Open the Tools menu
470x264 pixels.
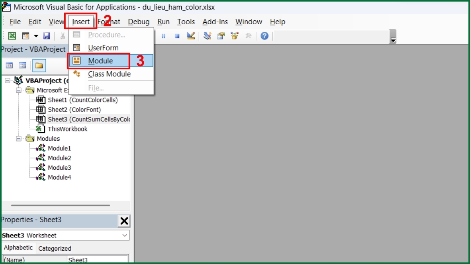[x=186, y=22]
